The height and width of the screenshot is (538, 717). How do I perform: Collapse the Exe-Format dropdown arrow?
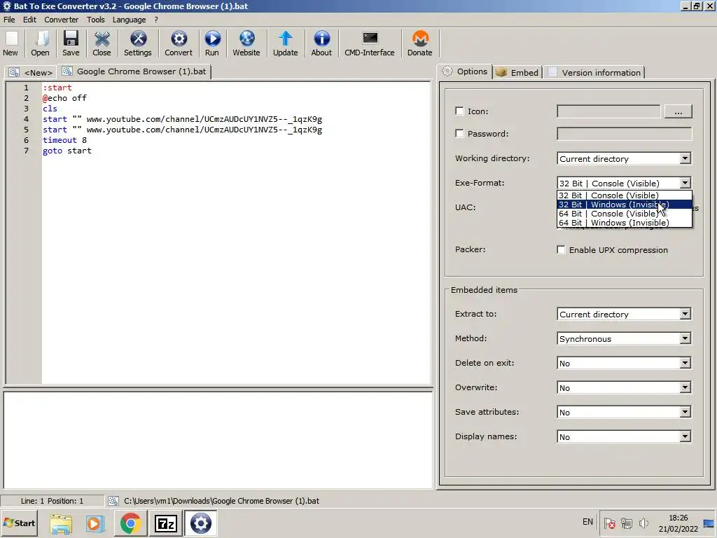tap(685, 183)
